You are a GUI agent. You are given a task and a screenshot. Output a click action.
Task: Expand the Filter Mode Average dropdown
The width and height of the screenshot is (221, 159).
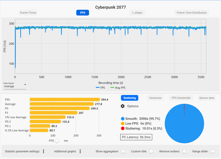pyautogui.click(x=15, y=86)
